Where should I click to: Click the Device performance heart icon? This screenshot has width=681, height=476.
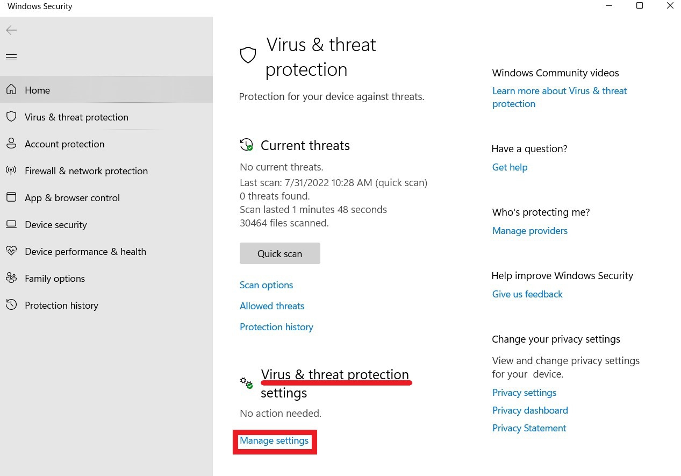(11, 251)
